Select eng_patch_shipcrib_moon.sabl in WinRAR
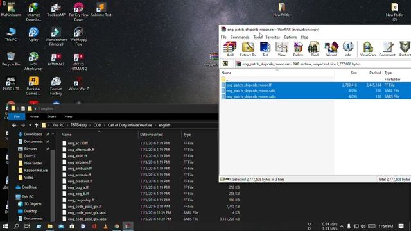This screenshot has height=231, width=411. [315, 90]
